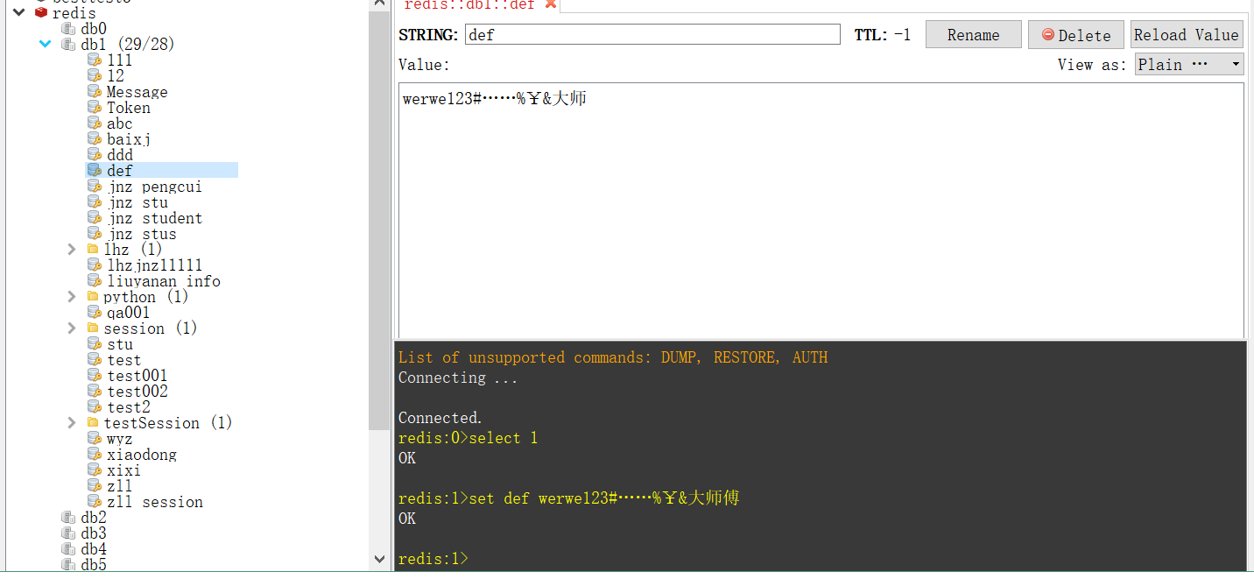Image resolution: width=1254 pixels, height=579 pixels.
Task: Click the Reload Value button
Action: pyautogui.click(x=1187, y=35)
